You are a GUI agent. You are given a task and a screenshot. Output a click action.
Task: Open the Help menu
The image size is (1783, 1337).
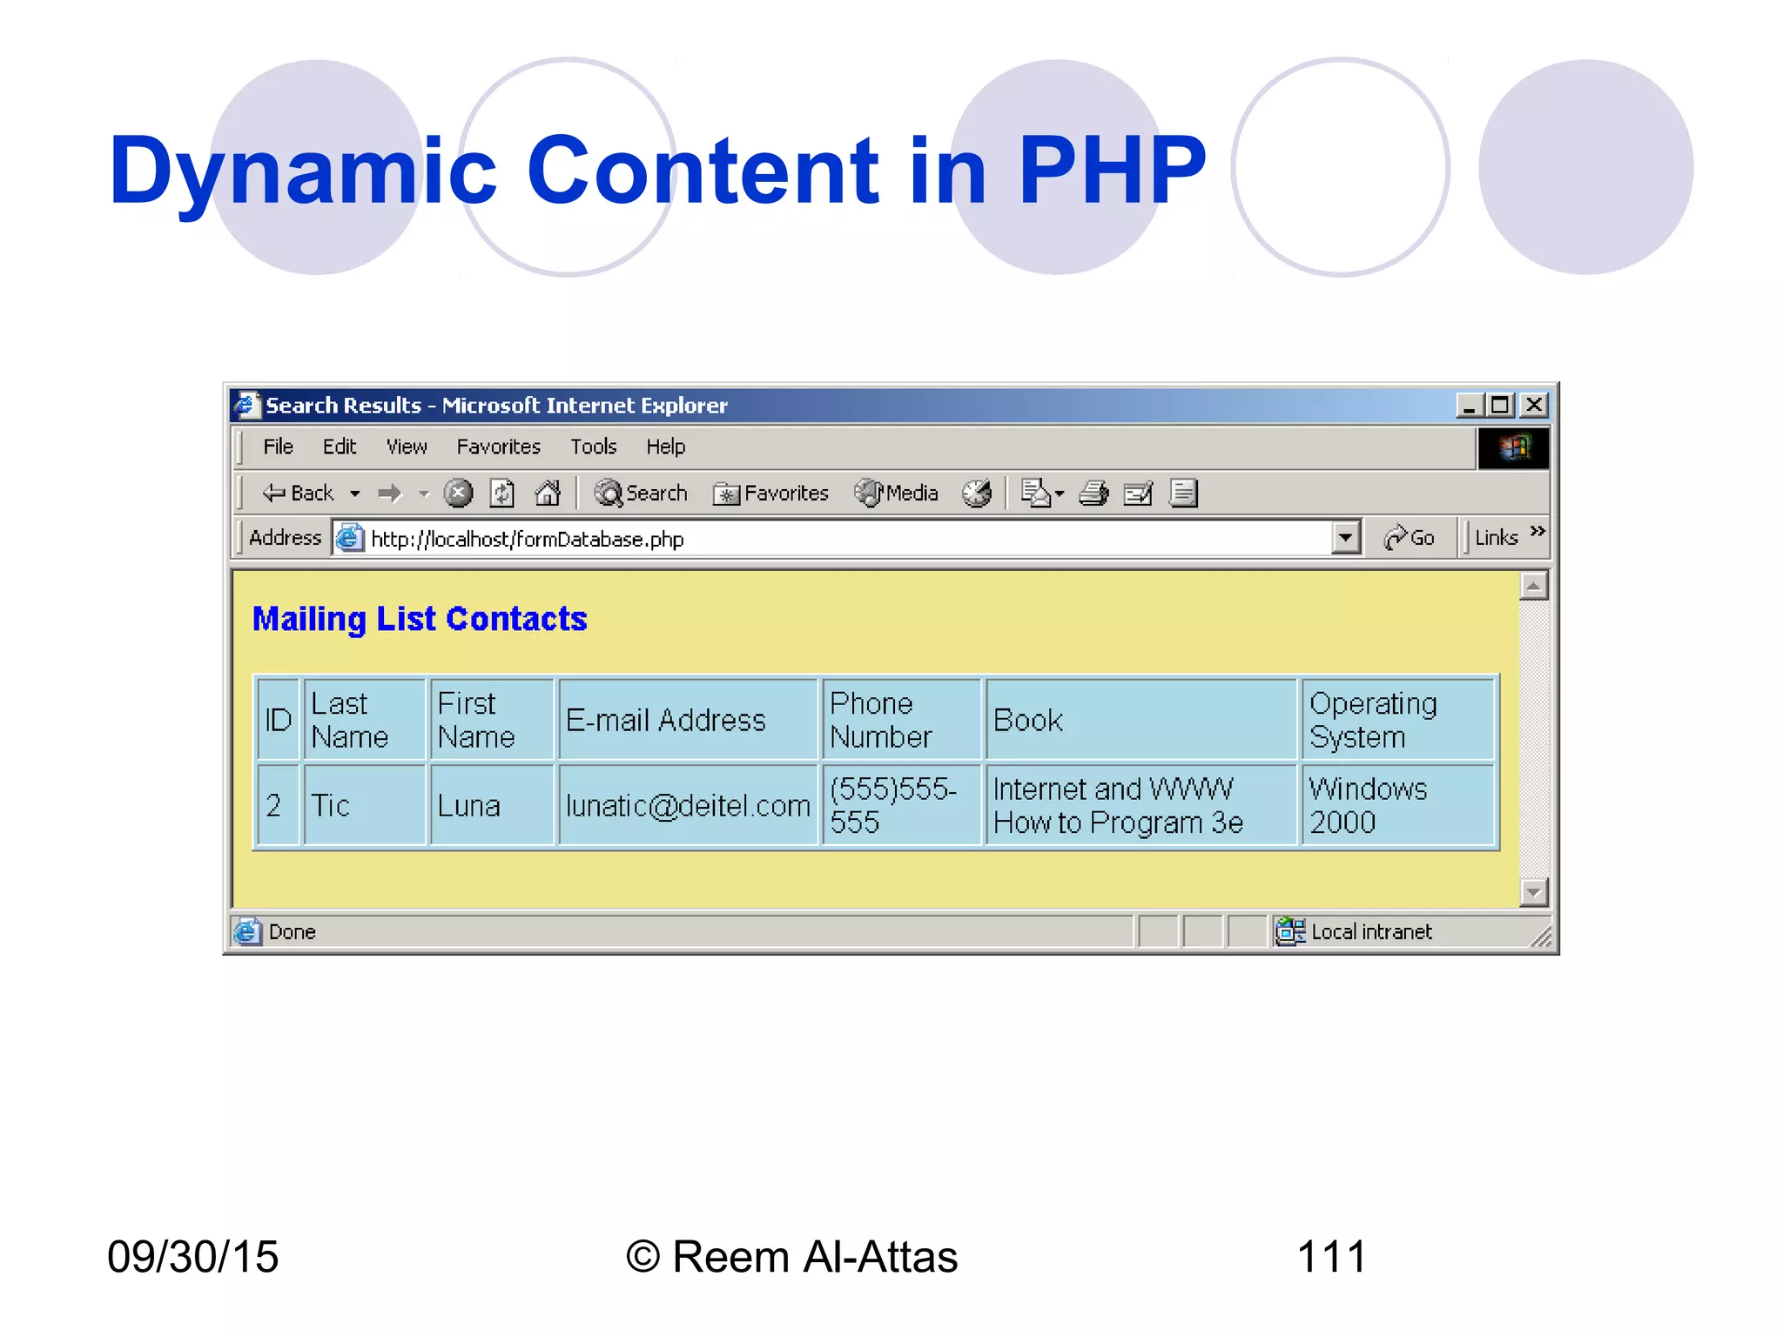tap(665, 447)
